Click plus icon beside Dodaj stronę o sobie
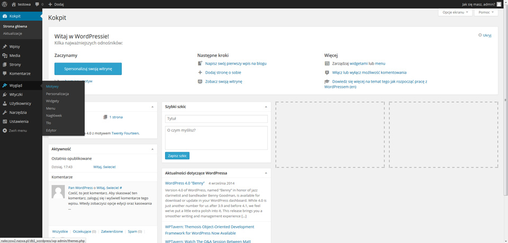Screen dimensions: 508x243 coord(200,73)
